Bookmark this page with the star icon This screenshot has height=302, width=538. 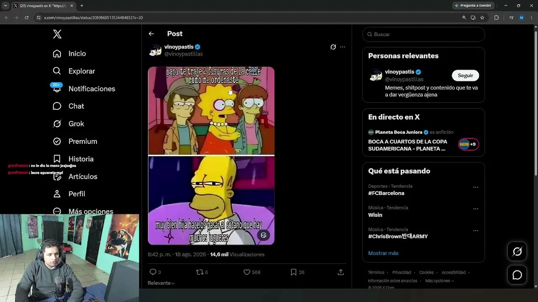482,18
